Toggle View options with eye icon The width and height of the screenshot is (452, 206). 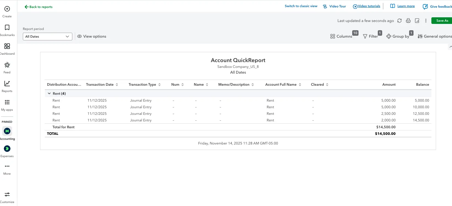pyautogui.click(x=92, y=36)
